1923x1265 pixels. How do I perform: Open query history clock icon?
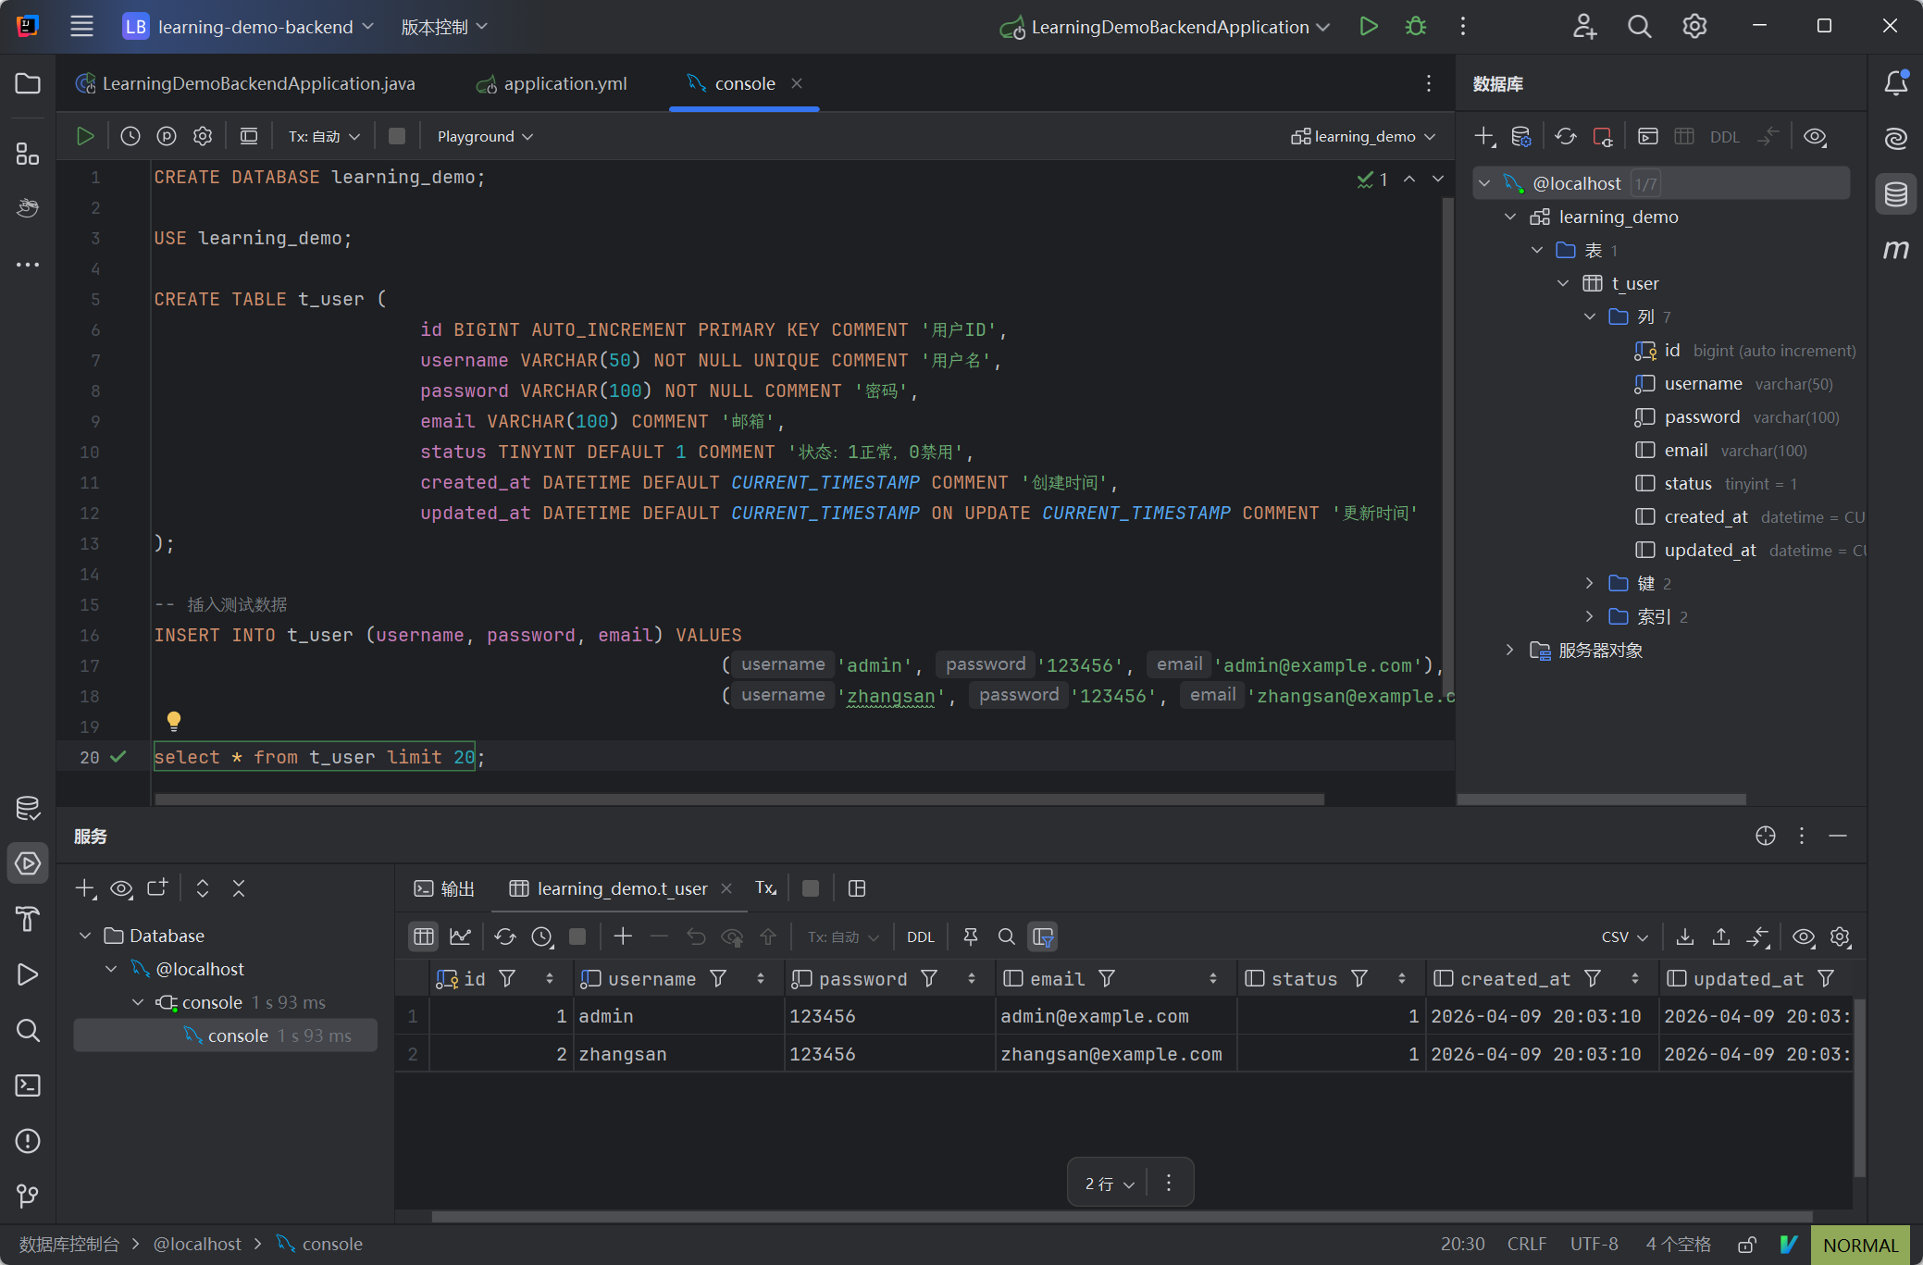tap(130, 136)
